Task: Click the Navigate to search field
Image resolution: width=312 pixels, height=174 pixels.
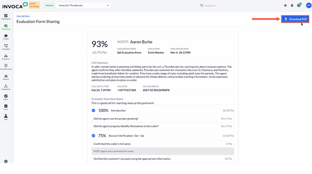Action: coord(219,5)
